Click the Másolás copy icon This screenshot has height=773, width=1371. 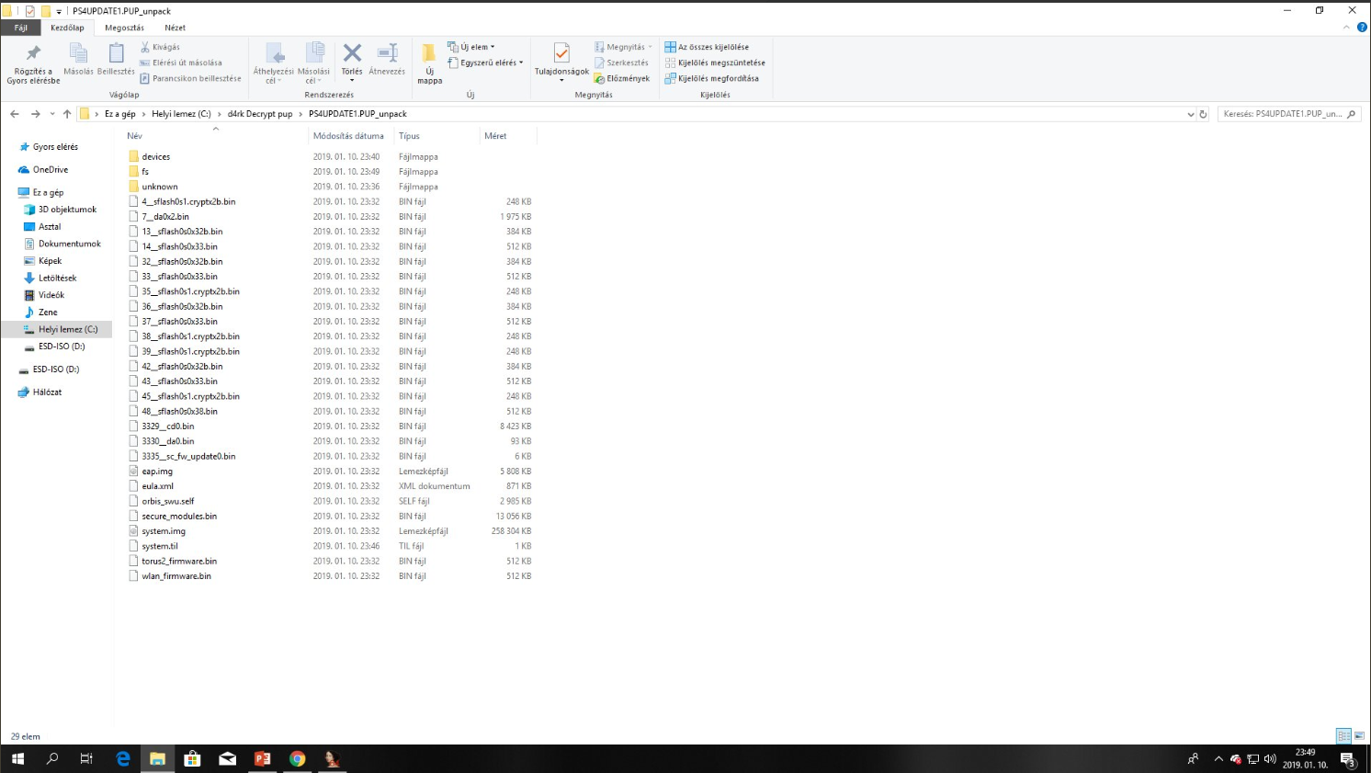tap(78, 55)
